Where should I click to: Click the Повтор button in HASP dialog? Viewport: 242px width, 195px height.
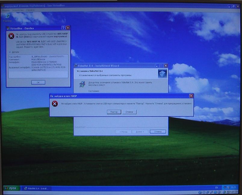pyautogui.click(x=114, y=112)
